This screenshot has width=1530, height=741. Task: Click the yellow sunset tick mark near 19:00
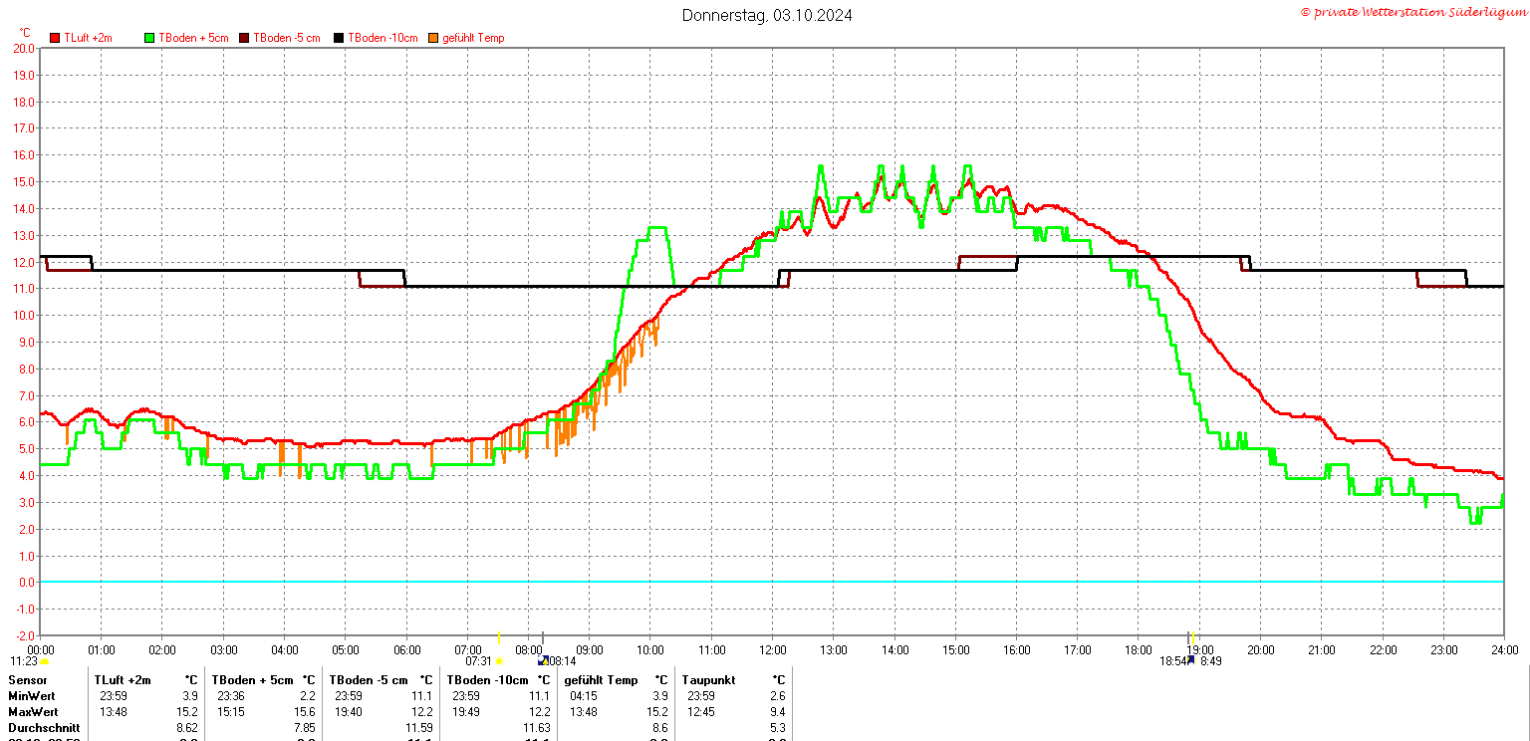1193,637
